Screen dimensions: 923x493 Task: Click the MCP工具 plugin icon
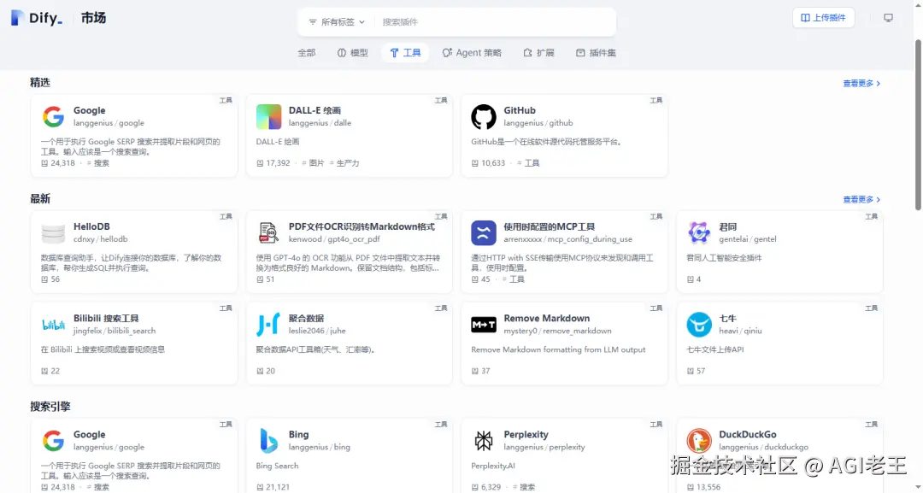pyautogui.click(x=484, y=233)
